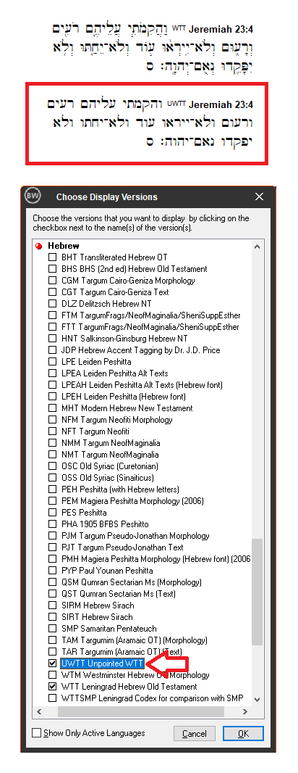The image size is (298, 773).
Task: Enable CGT Targum Cairo-Geniza Text
Action: click(52, 292)
